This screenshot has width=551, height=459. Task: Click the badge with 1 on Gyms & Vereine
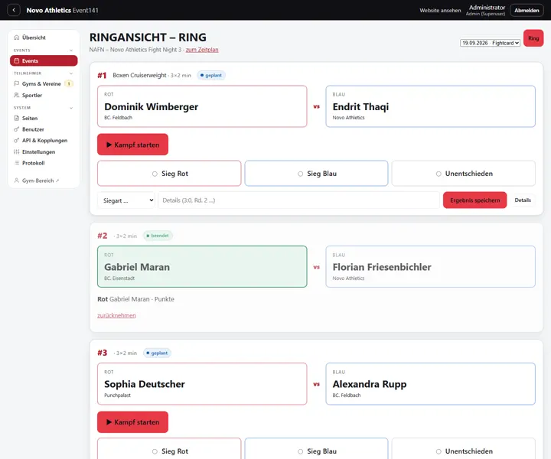click(x=69, y=83)
